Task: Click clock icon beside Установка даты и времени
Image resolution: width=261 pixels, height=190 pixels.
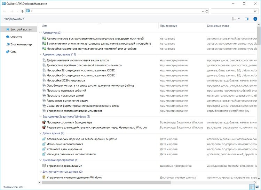Action: [x=44, y=149]
